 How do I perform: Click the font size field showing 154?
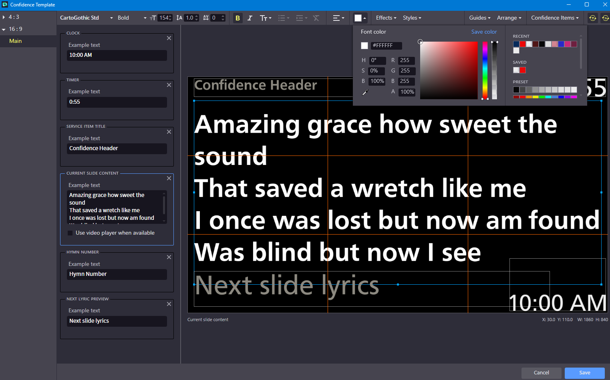(165, 18)
